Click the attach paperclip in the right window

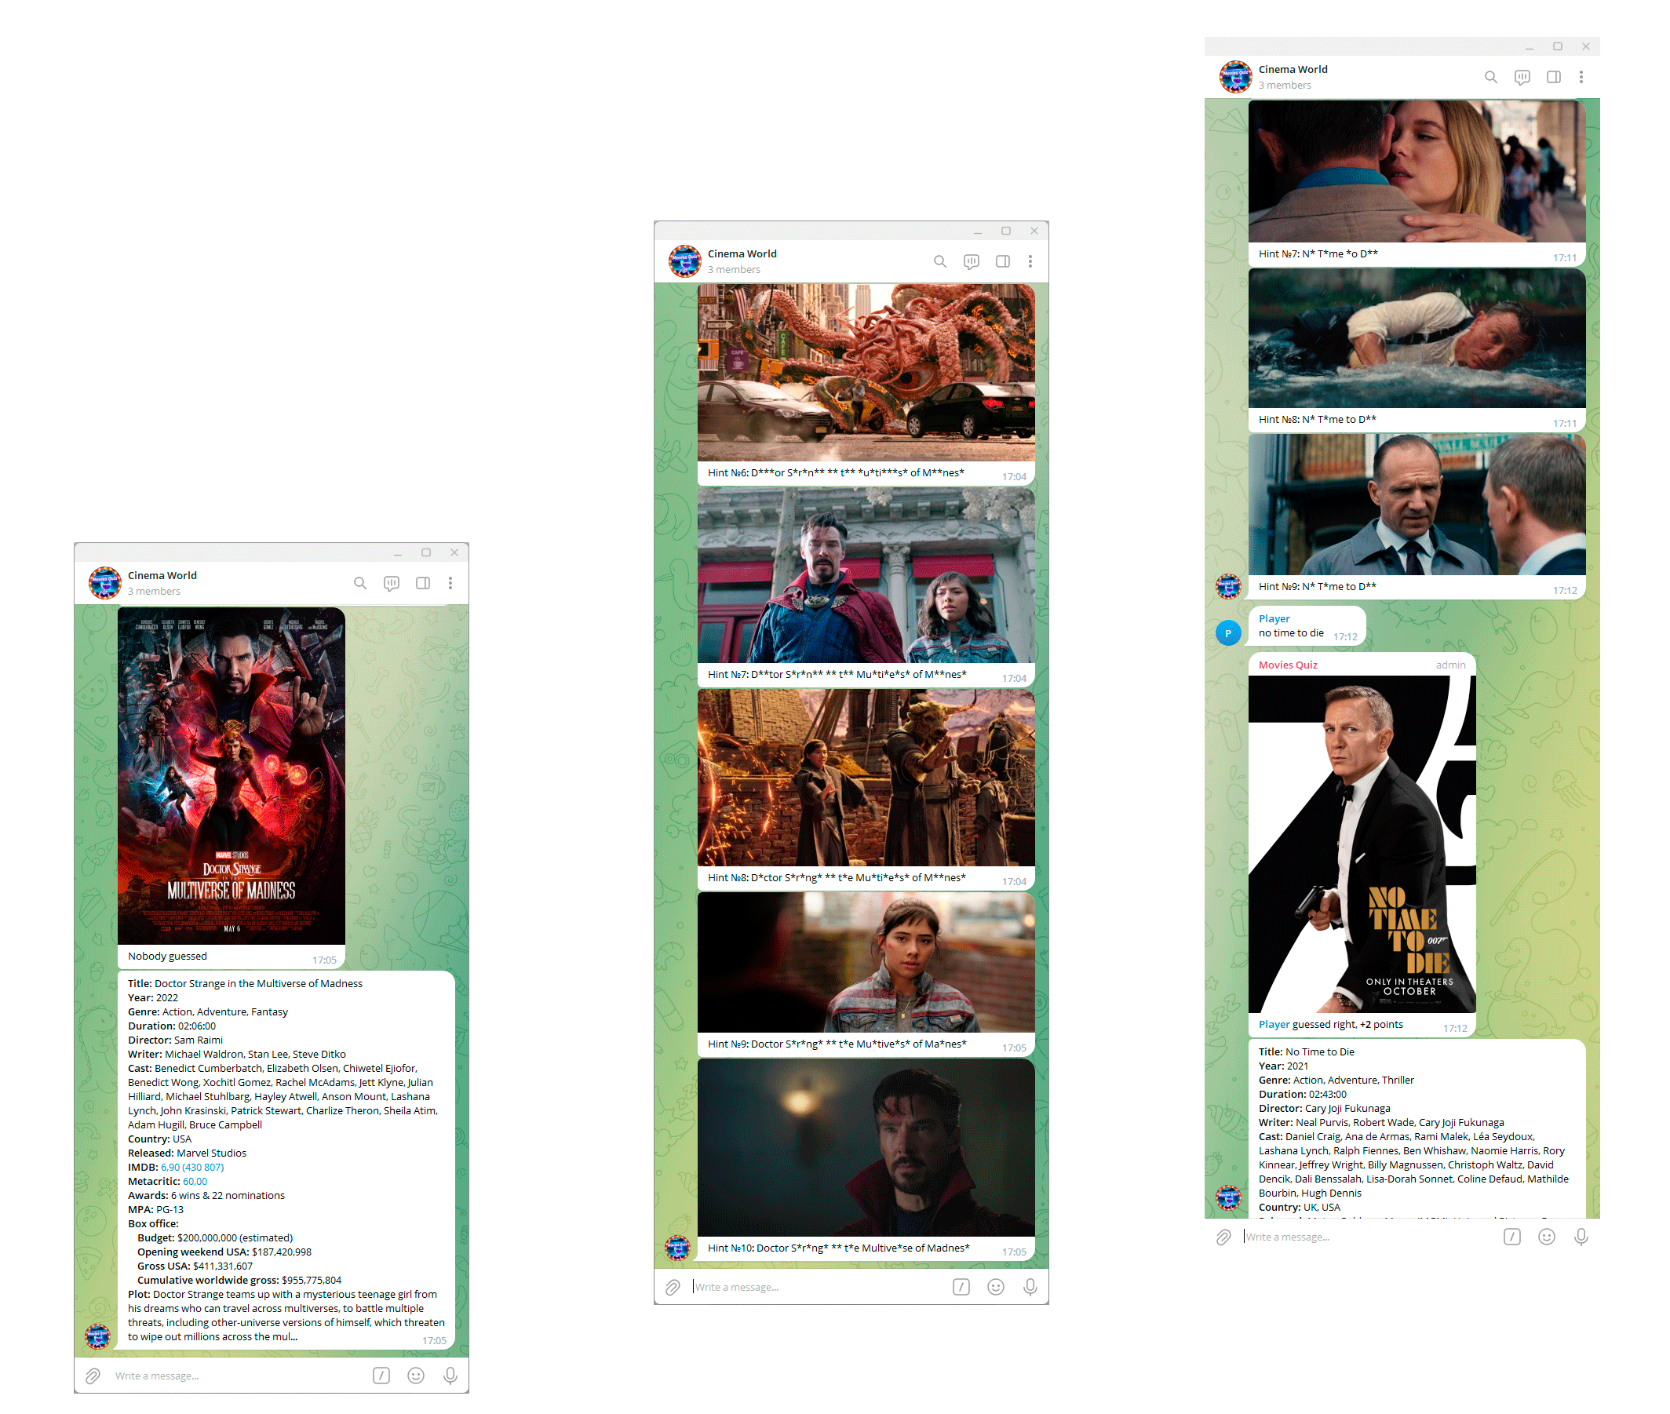click(x=1223, y=1238)
